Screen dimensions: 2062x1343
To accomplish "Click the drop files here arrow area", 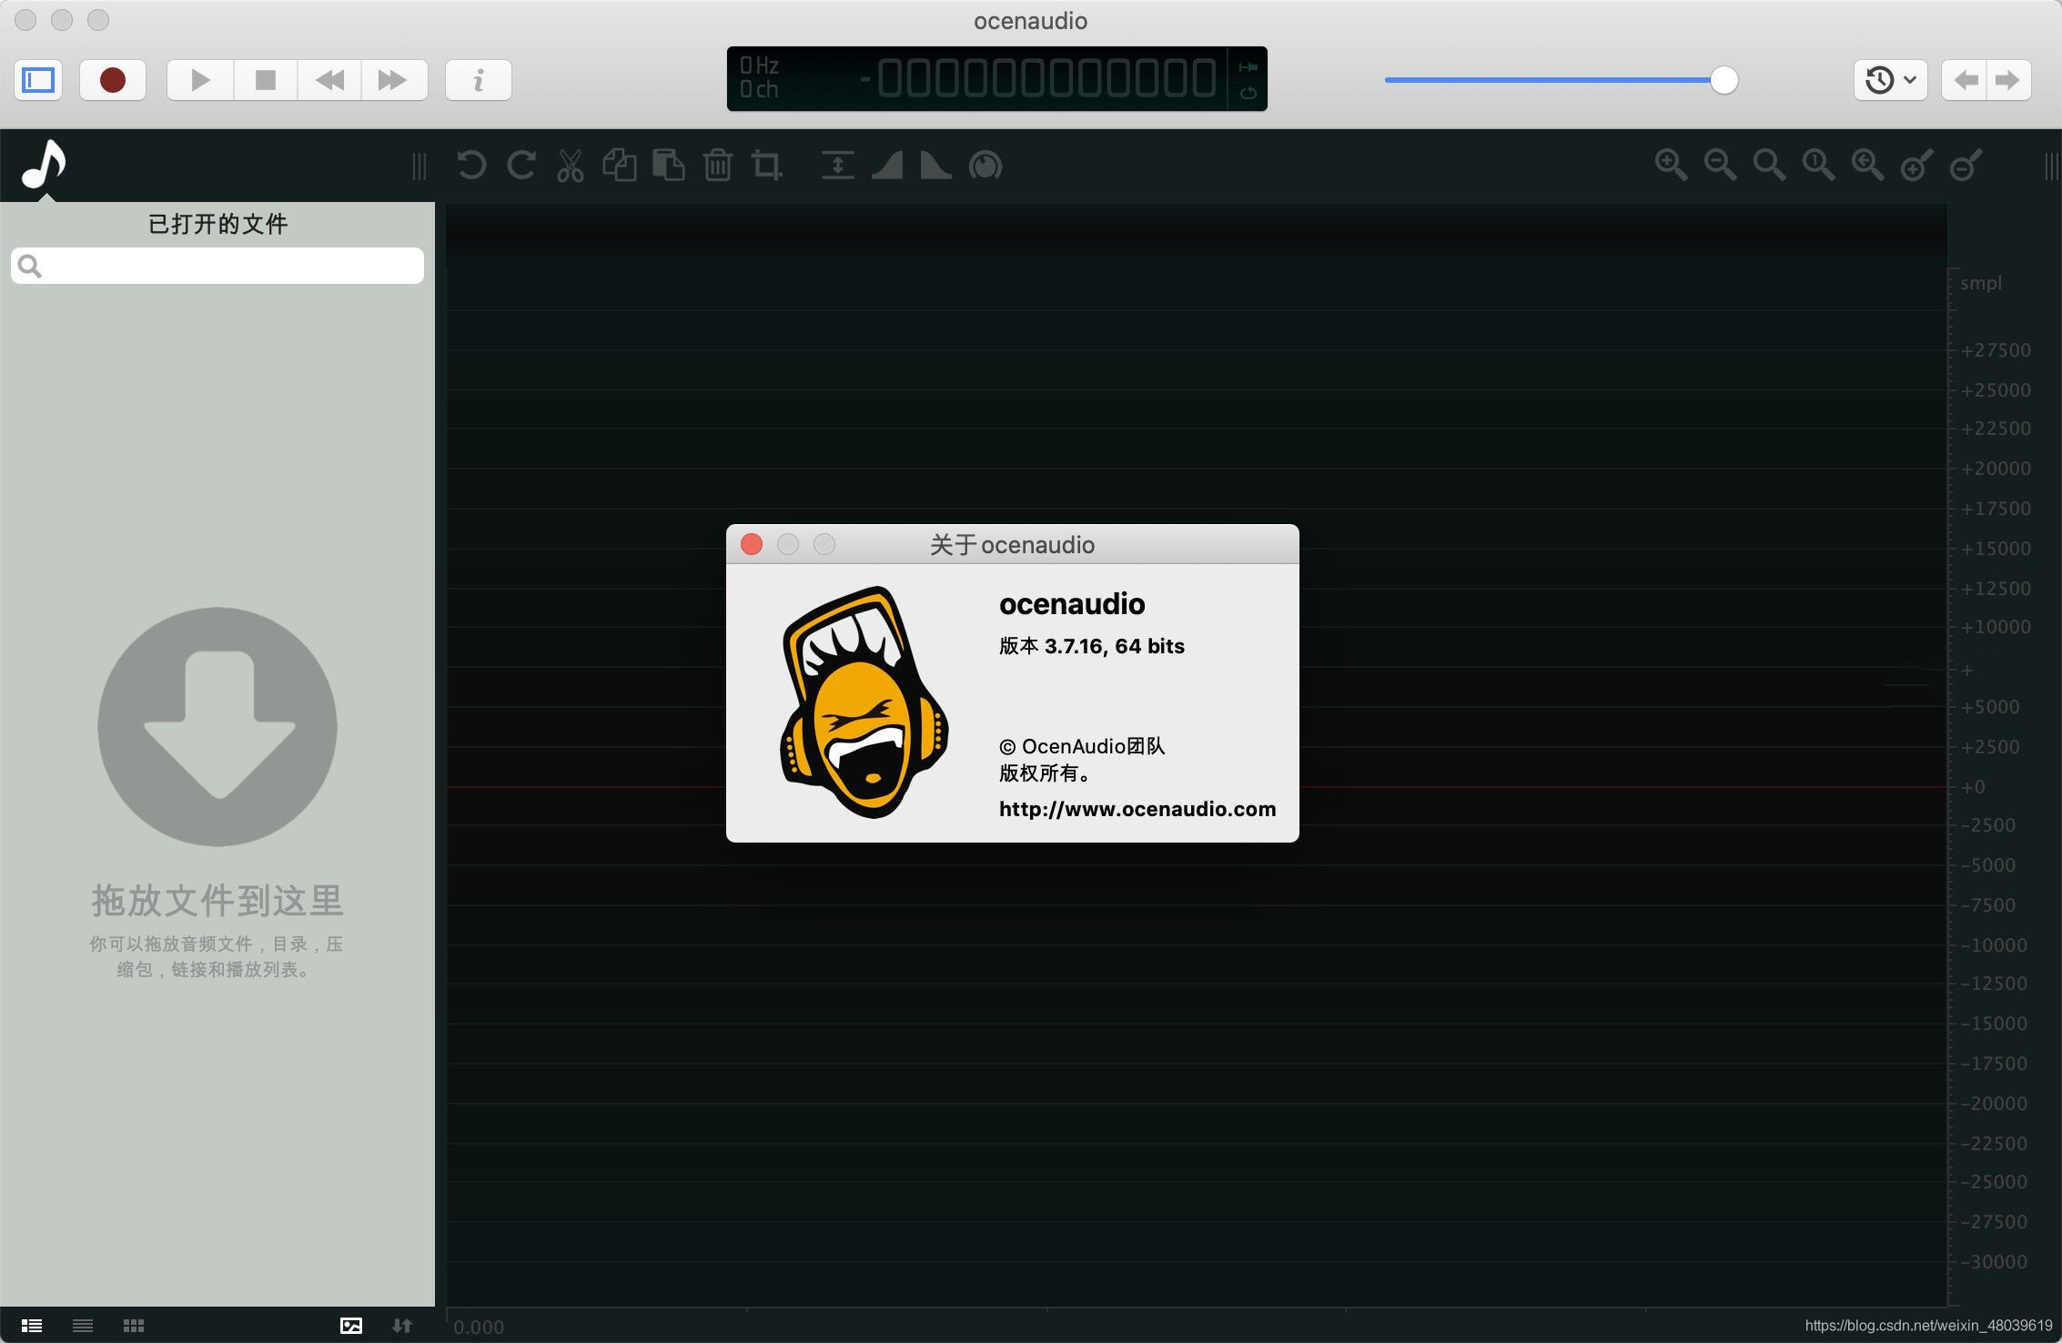I will 217,727.
